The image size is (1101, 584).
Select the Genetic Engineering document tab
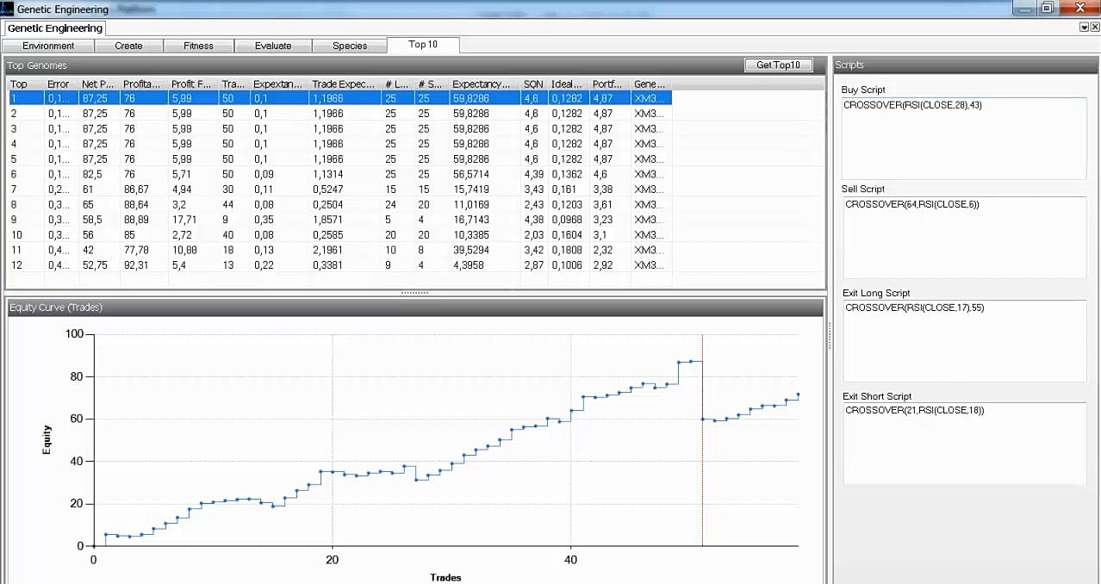tap(55, 28)
